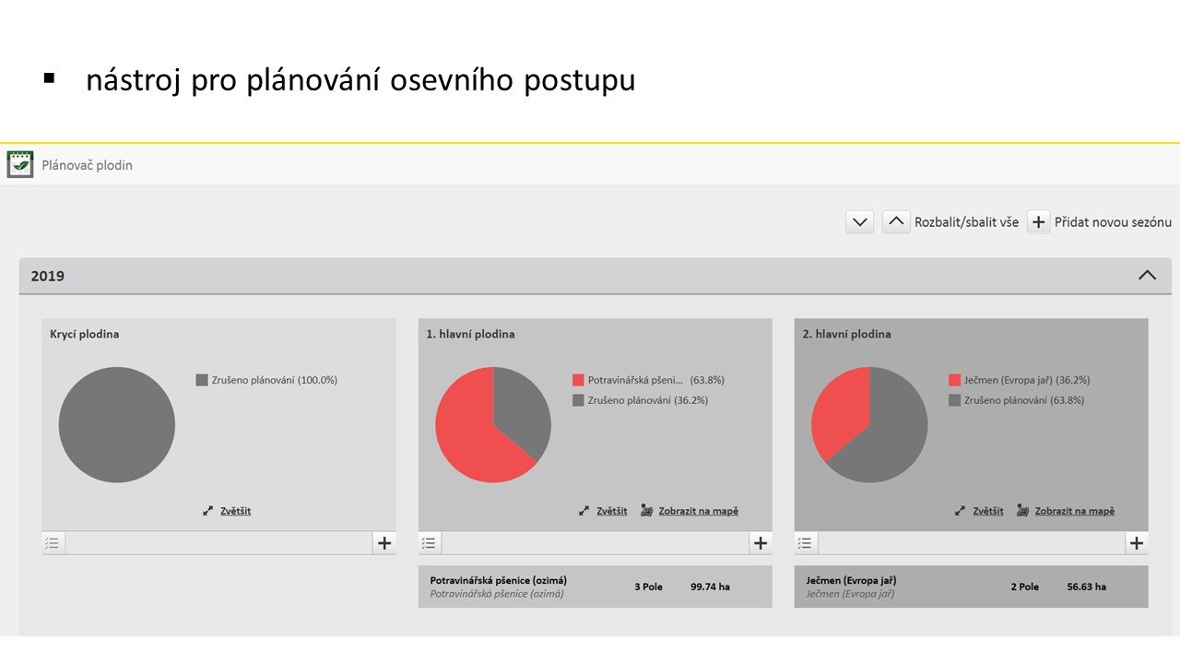Click red Ječmen (Evropa jař) legend swatch
The width and height of the screenshot is (1180, 664).
pos(954,380)
